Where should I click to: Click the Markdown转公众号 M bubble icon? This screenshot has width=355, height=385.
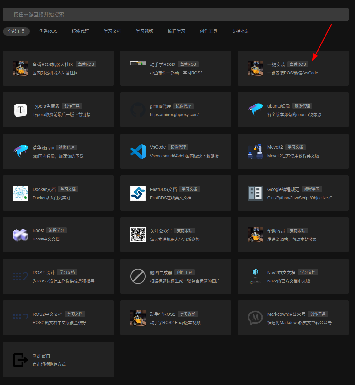(255, 318)
